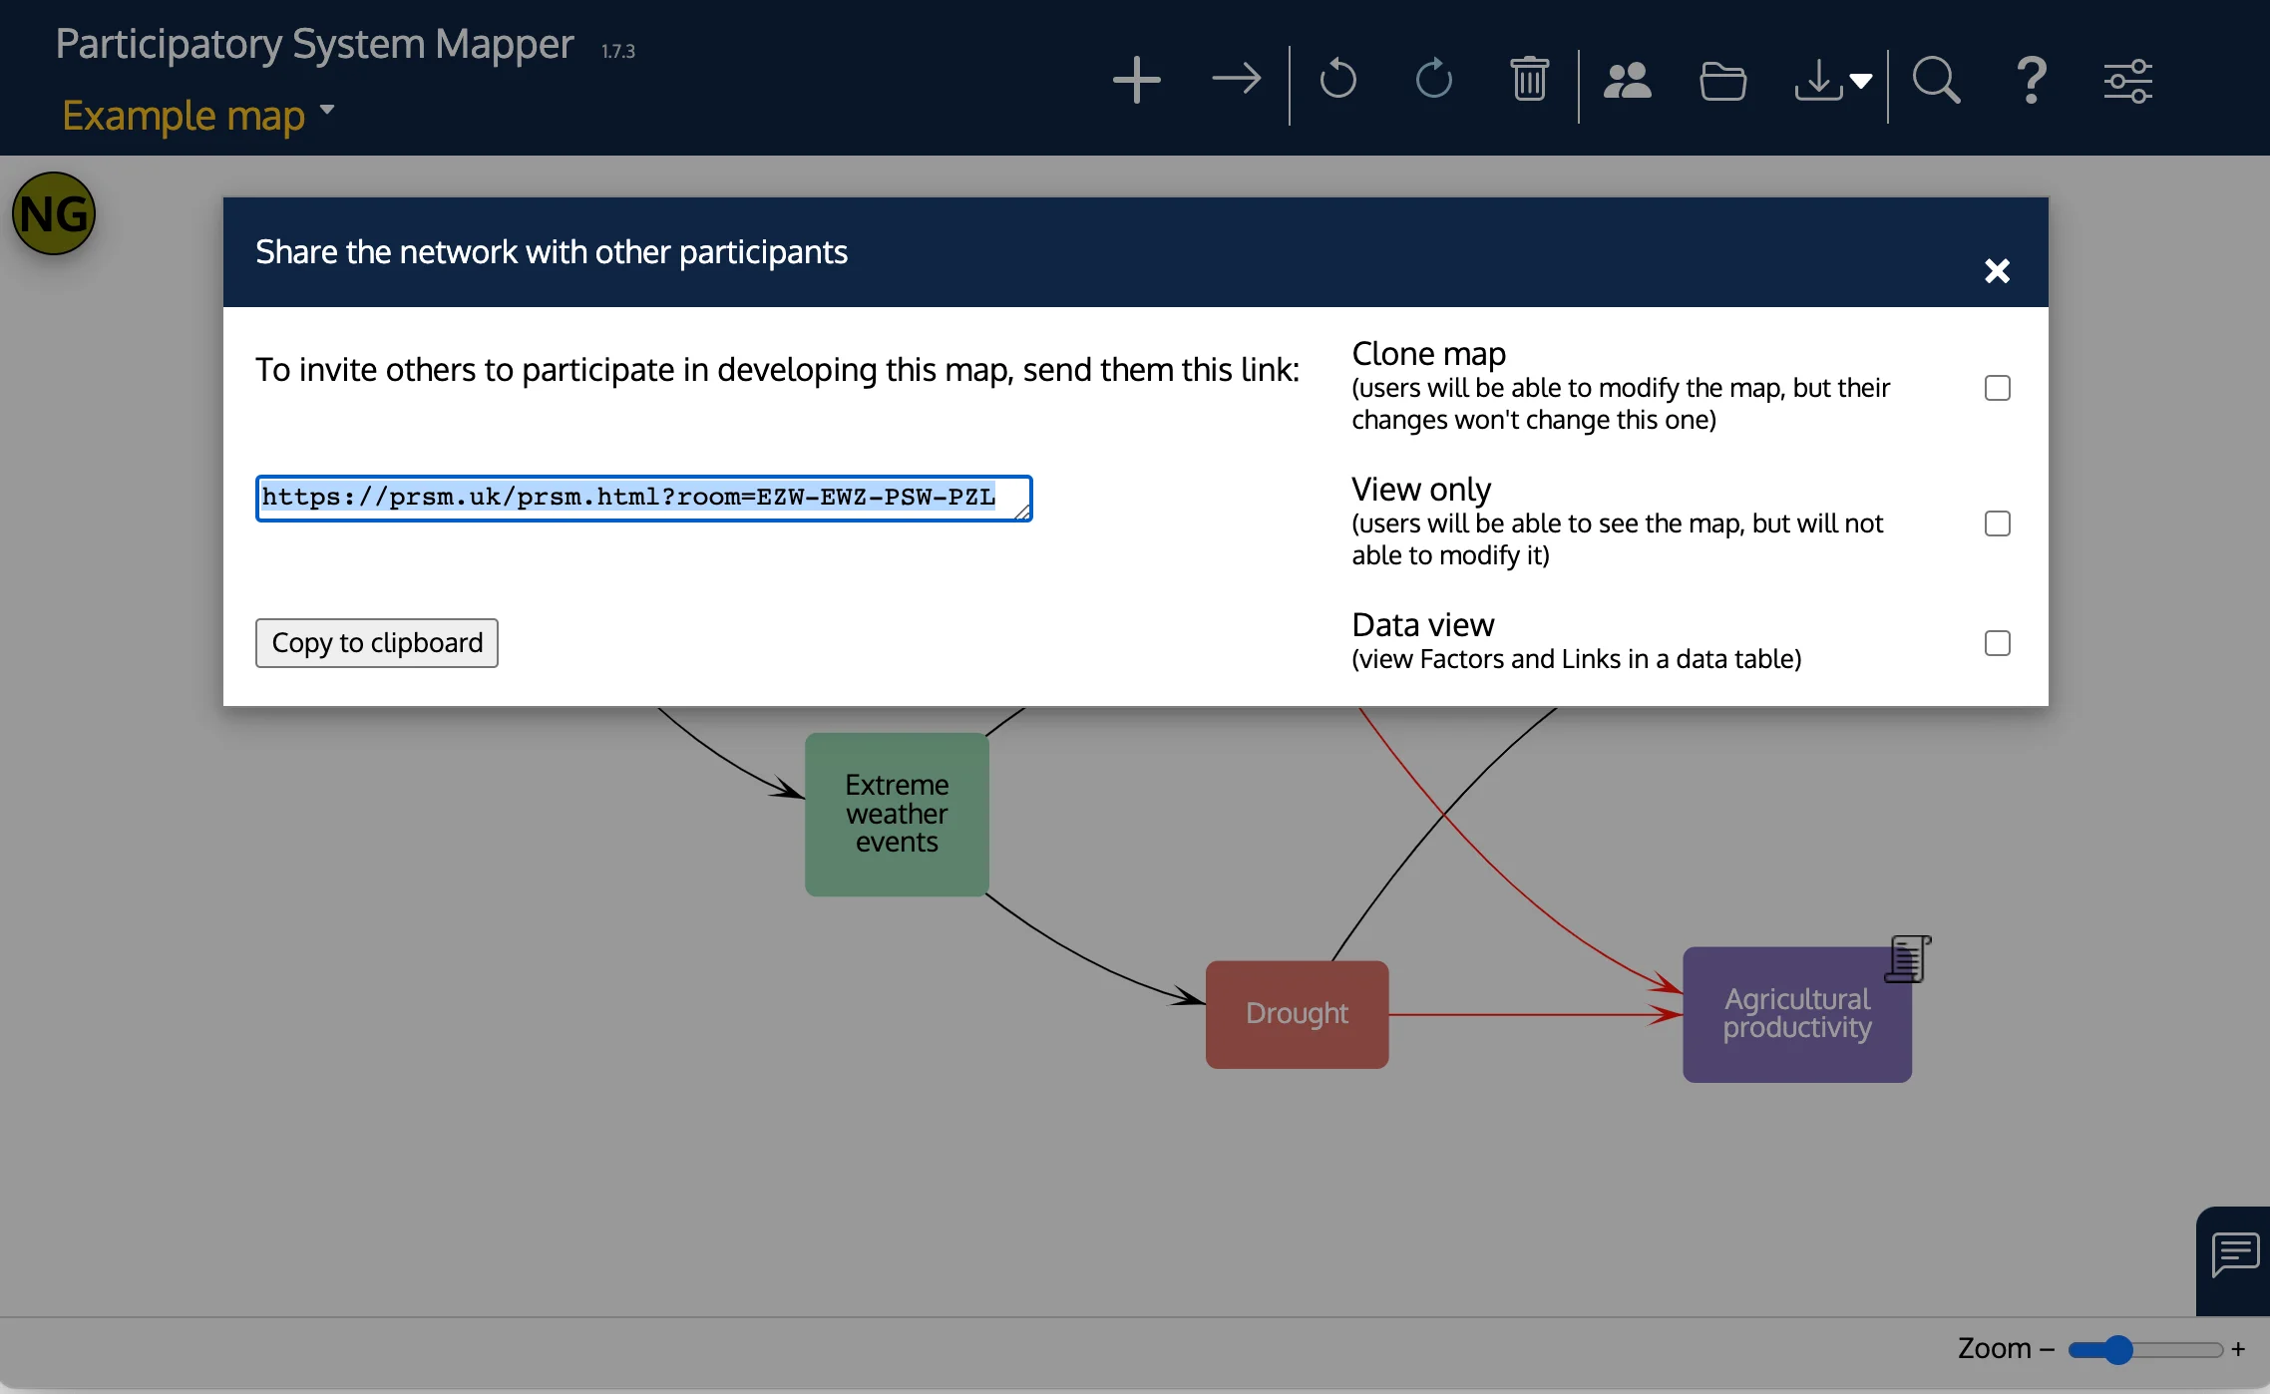Undo the last map change
2270x1394 pixels.
tap(1336, 80)
